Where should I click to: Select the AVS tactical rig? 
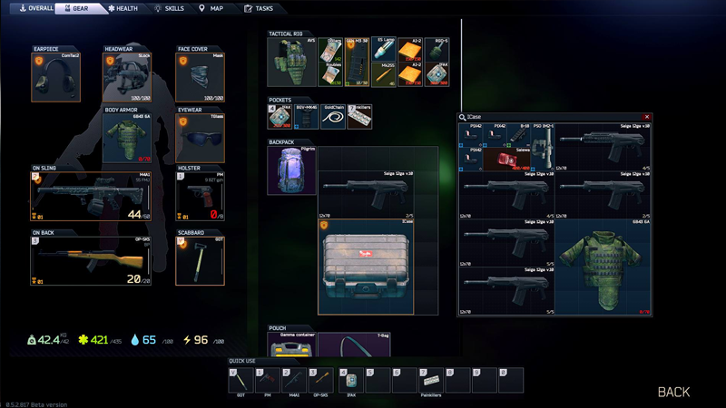[x=291, y=62]
